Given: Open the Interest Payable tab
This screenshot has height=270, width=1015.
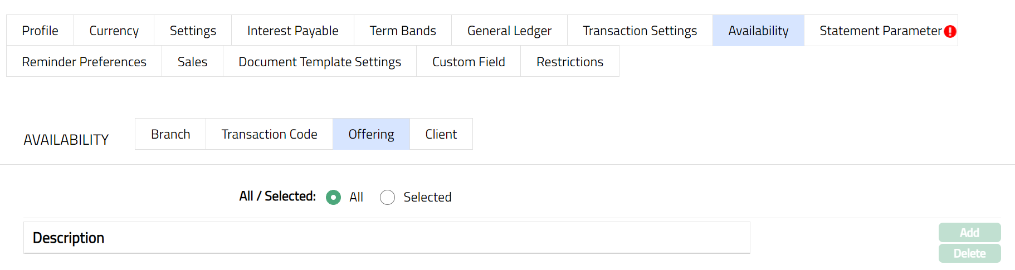Looking at the screenshot, I should (292, 31).
